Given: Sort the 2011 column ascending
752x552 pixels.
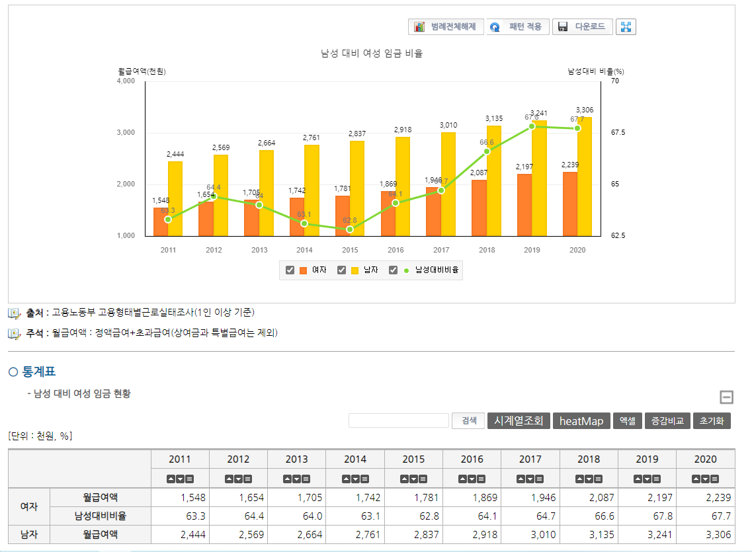Looking at the screenshot, I should tap(171, 479).
